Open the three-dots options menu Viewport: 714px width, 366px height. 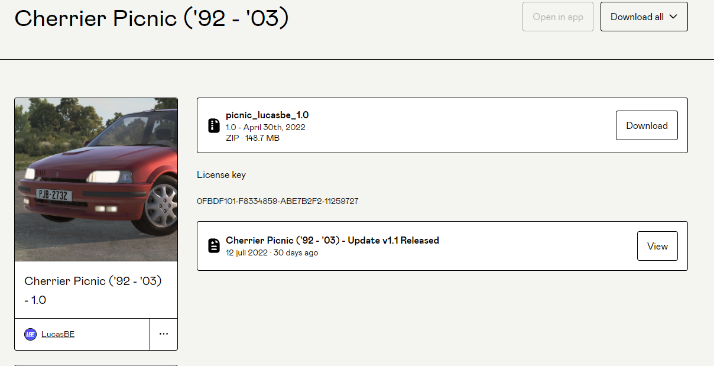pos(164,334)
